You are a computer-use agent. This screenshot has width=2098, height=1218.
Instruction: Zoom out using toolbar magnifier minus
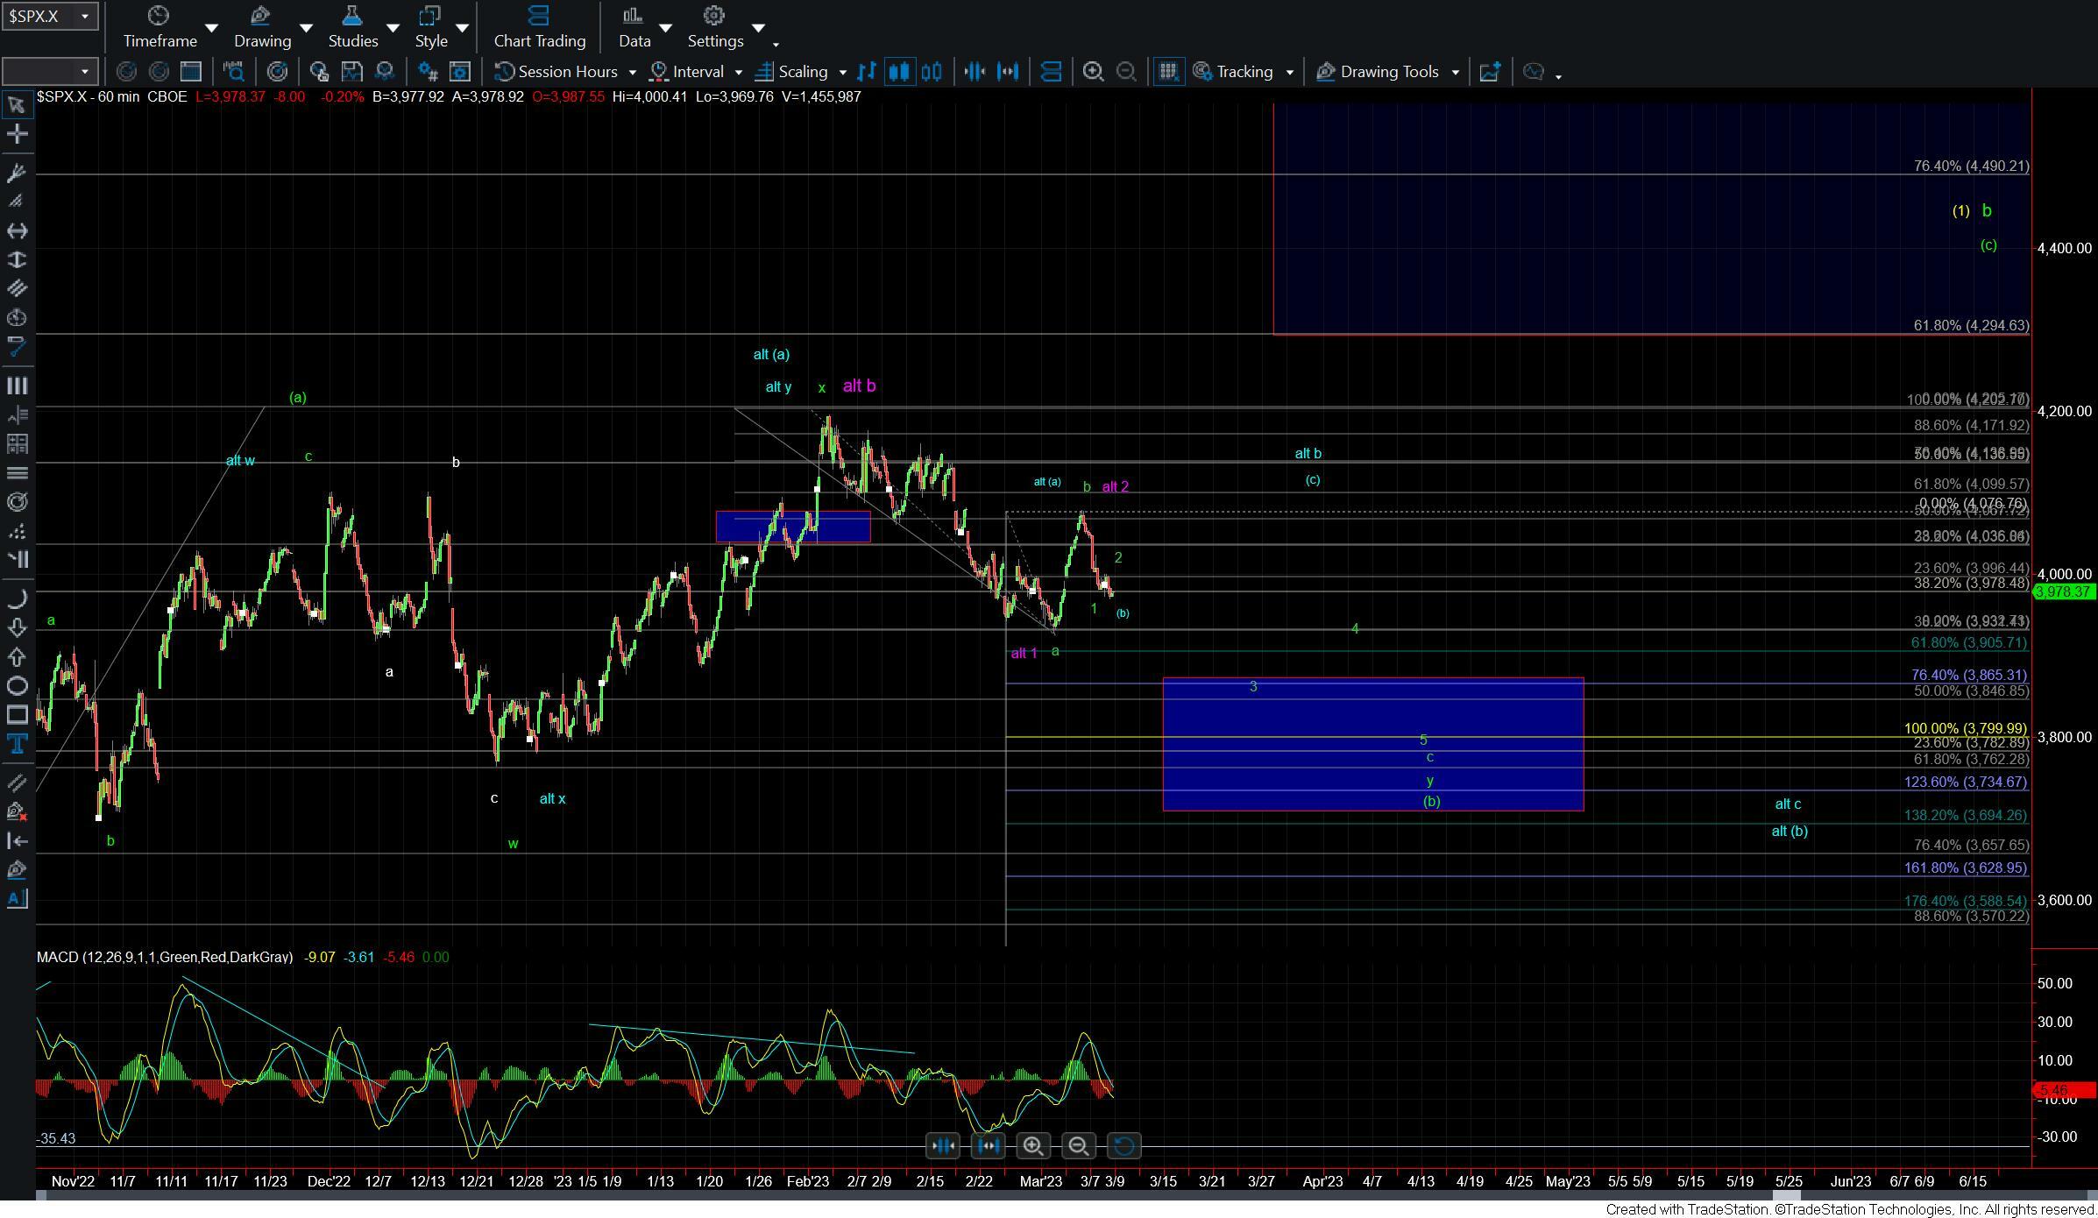click(1126, 72)
